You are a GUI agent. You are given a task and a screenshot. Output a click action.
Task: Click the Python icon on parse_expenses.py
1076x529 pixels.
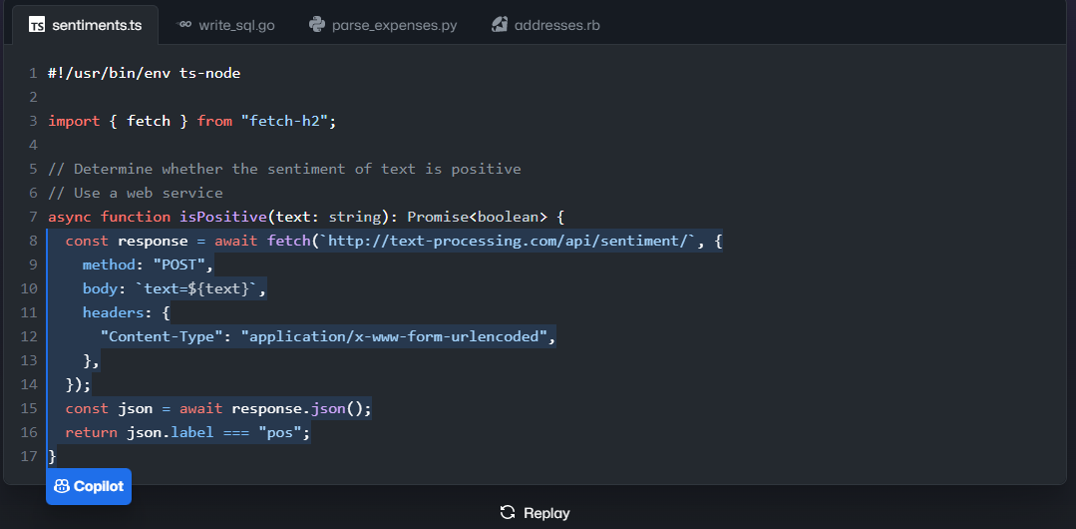pos(316,25)
